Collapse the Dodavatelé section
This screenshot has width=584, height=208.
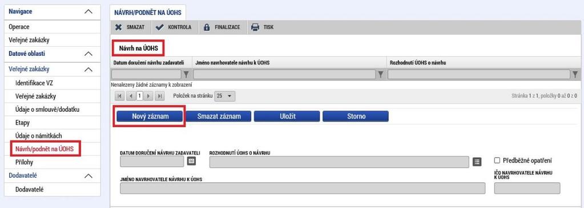click(x=88, y=176)
